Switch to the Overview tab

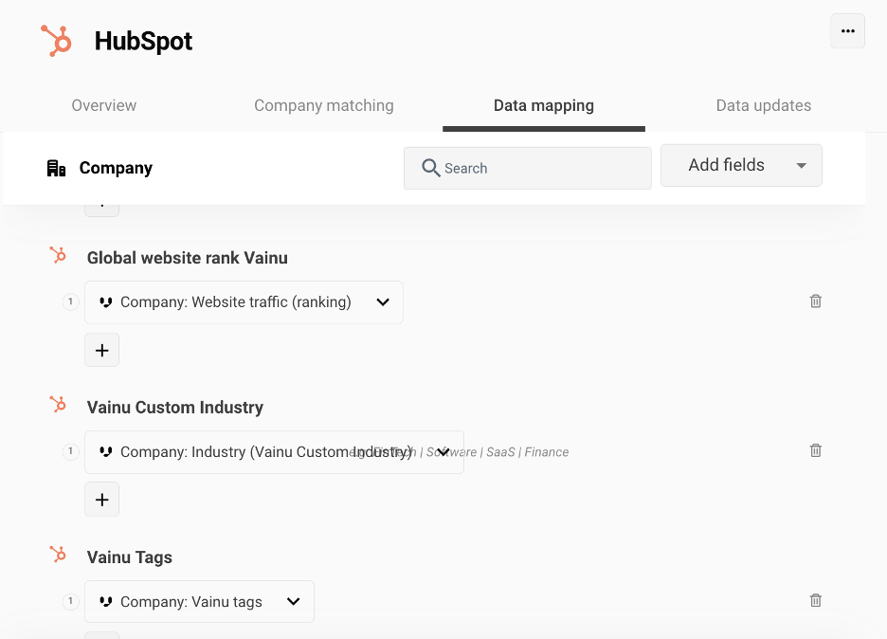(104, 105)
